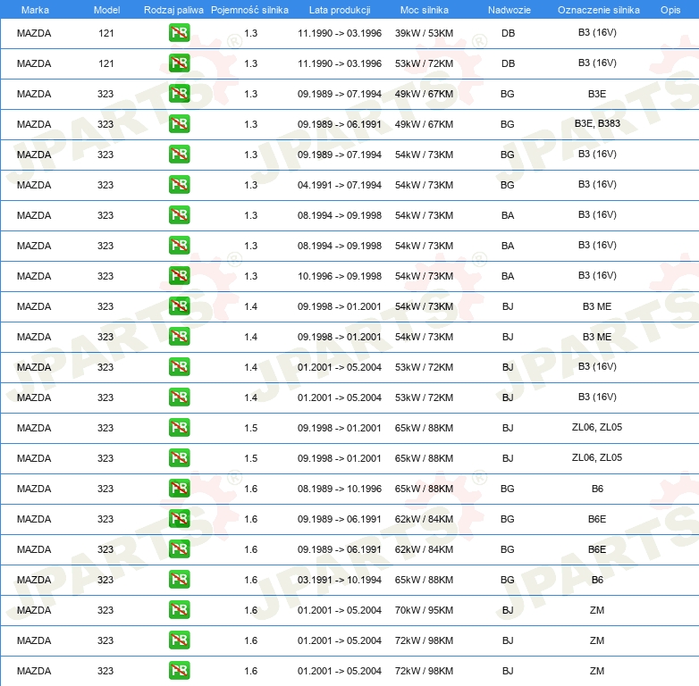Select the 04.1991 -> 07.1994 date cell
This screenshot has height=686, width=699.
pos(340,185)
